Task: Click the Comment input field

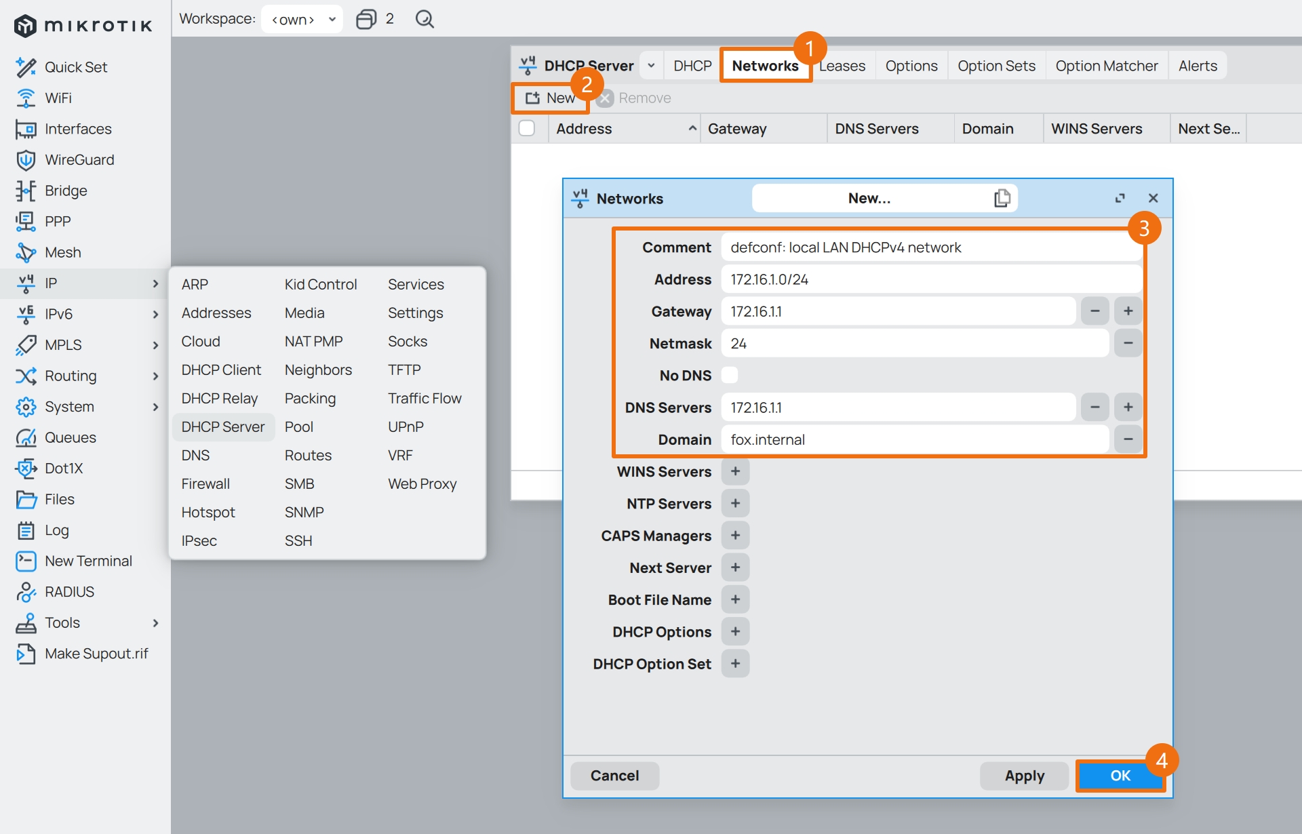Action: tap(932, 247)
